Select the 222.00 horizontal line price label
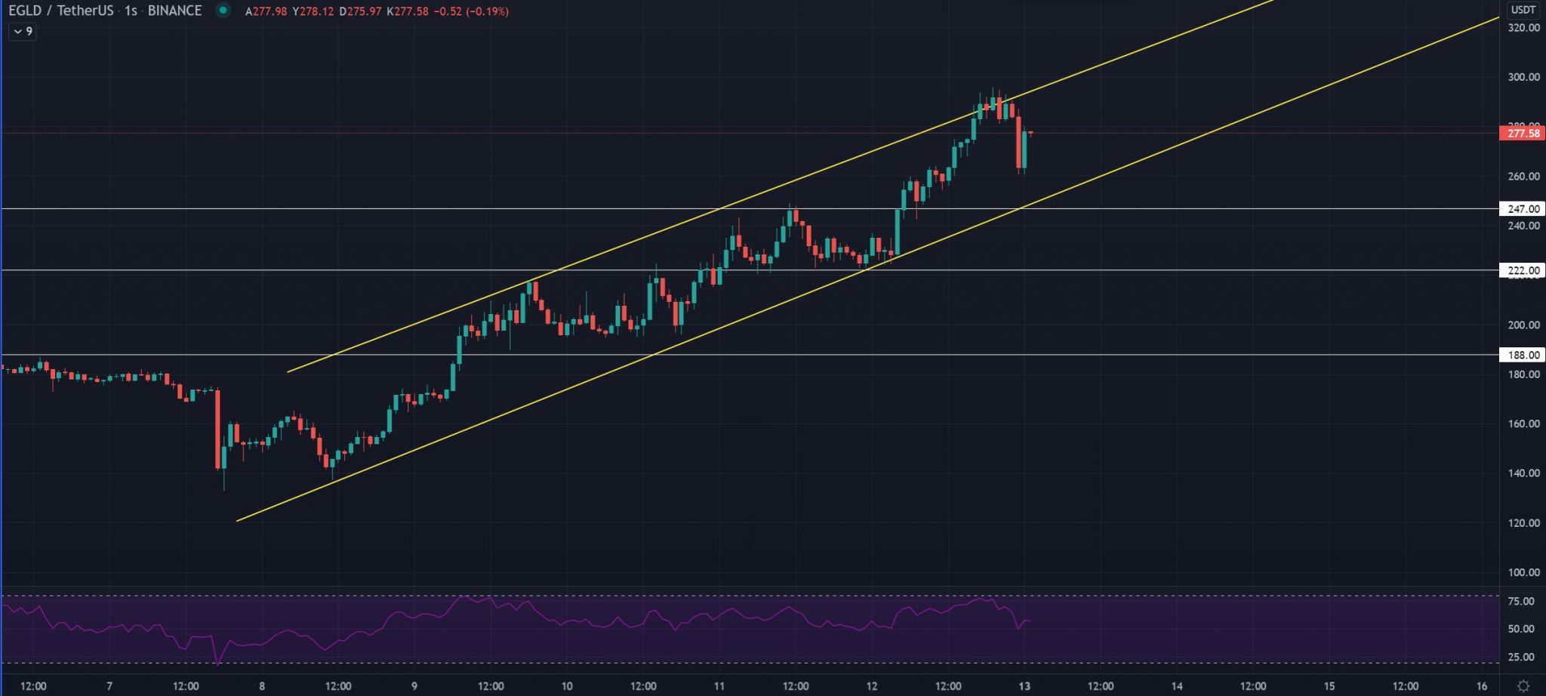Image resolution: width=1546 pixels, height=696 pixels. (1523, 270)
